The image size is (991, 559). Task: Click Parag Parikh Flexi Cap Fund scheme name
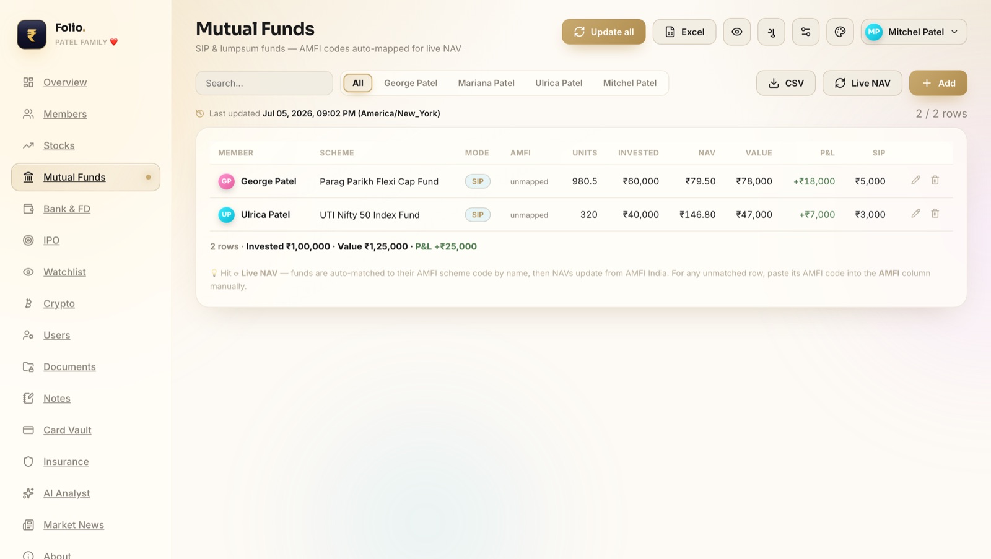(x=379, y=181)
